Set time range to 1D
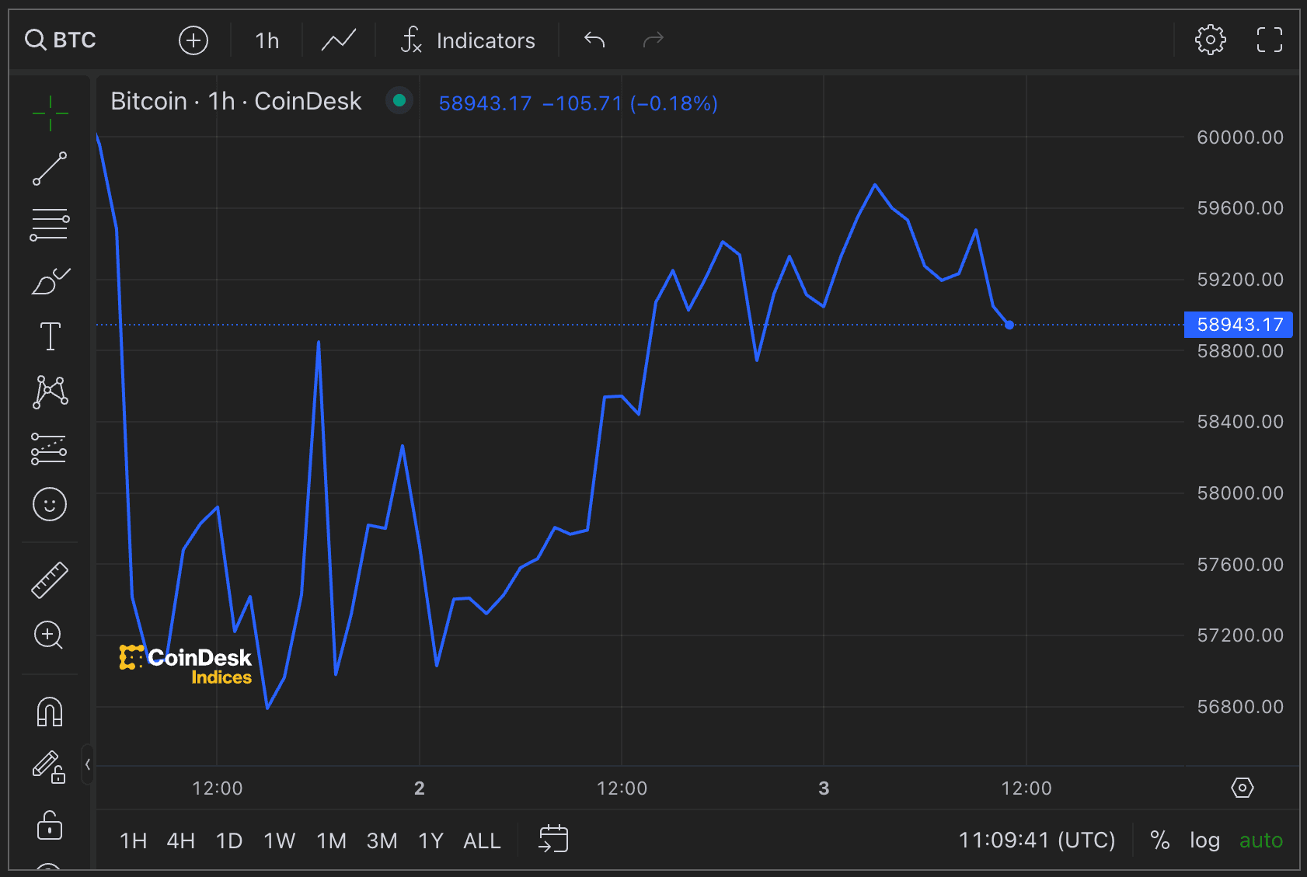 (229, 840)
